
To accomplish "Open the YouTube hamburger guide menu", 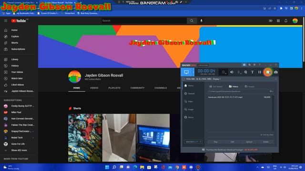I will tap(6, 21).
